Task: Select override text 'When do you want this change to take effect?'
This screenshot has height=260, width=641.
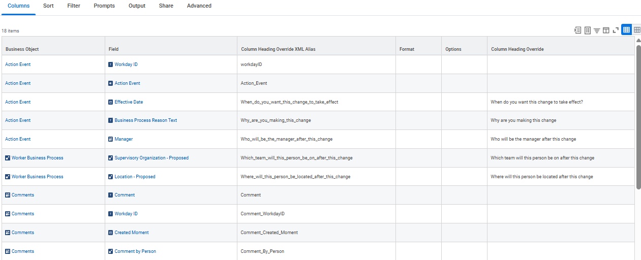Action: click(537, 102)
